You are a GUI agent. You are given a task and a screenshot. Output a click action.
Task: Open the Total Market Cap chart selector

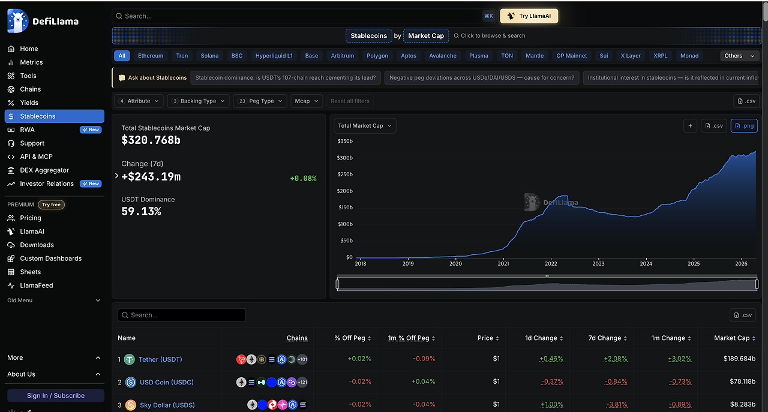365,126
